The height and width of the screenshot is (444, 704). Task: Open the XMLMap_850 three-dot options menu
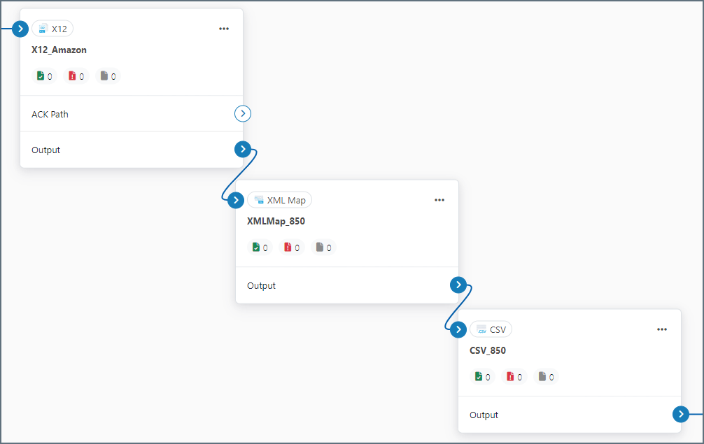439,200
